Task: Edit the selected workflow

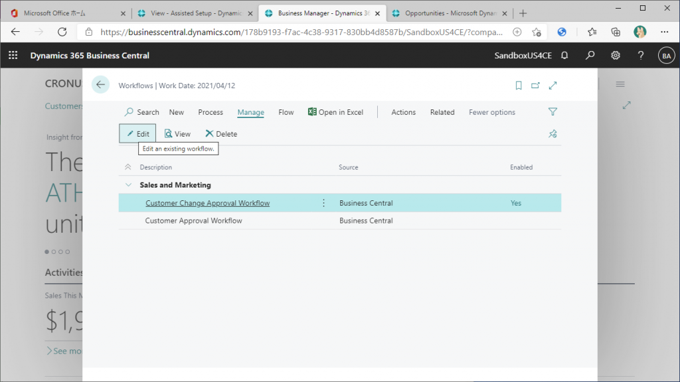Action: [137, 134]
